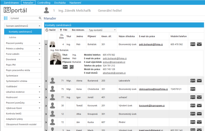Image resolution: width=205 pixels, height=131 pixels.
Task: Open the Typy kontaktů dropdown
Action: pyautogui.click(x=102, y=30)
